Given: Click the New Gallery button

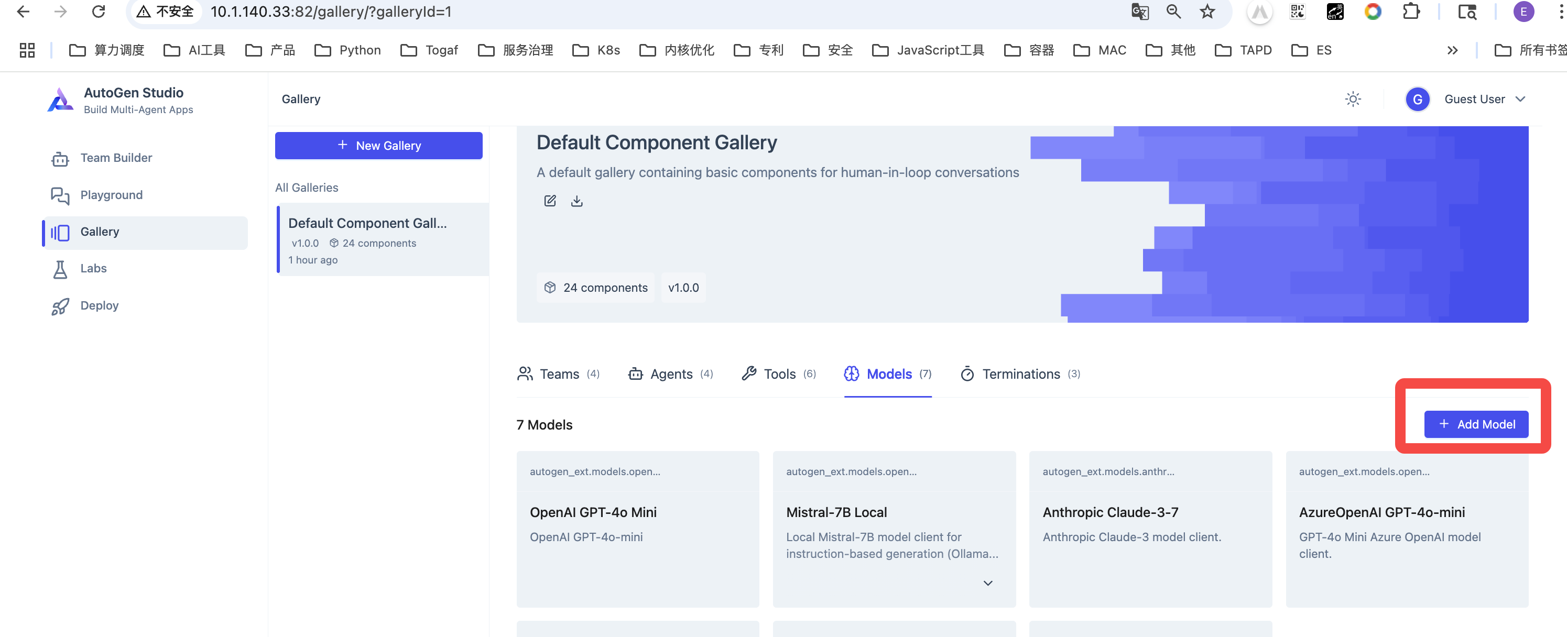Looking at the screenshot, I should tap(378, 146).
